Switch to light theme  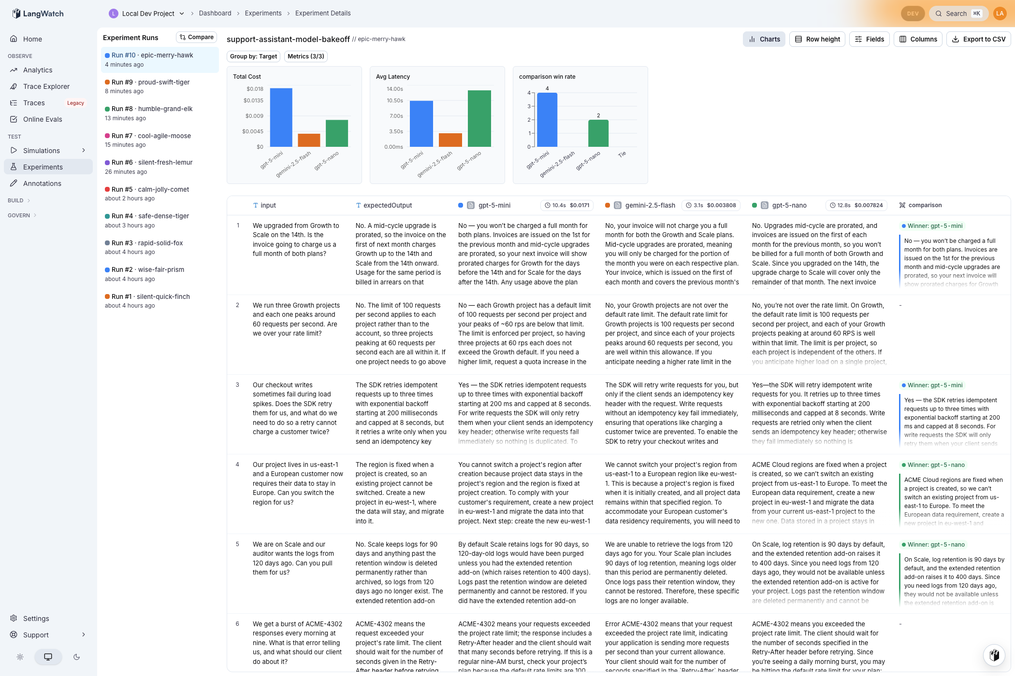(x=20, y=657)
